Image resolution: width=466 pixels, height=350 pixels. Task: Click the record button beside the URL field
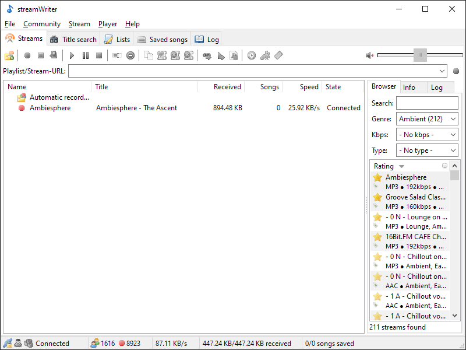[456, 71]
